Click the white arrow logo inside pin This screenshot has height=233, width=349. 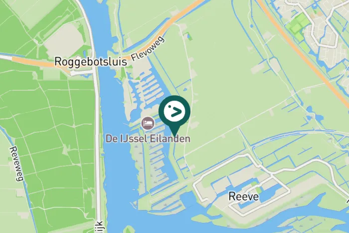[x=174, y=111]
